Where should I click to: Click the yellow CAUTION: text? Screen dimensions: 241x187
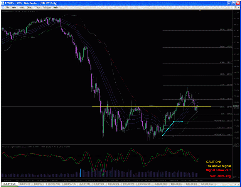213,162
